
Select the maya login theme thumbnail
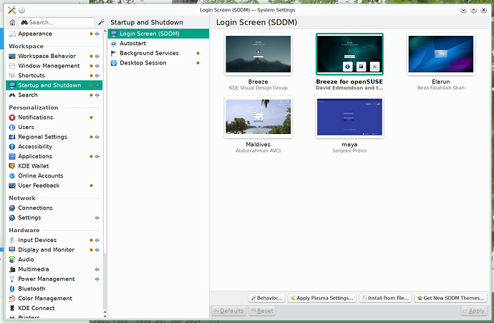point(349,117)
